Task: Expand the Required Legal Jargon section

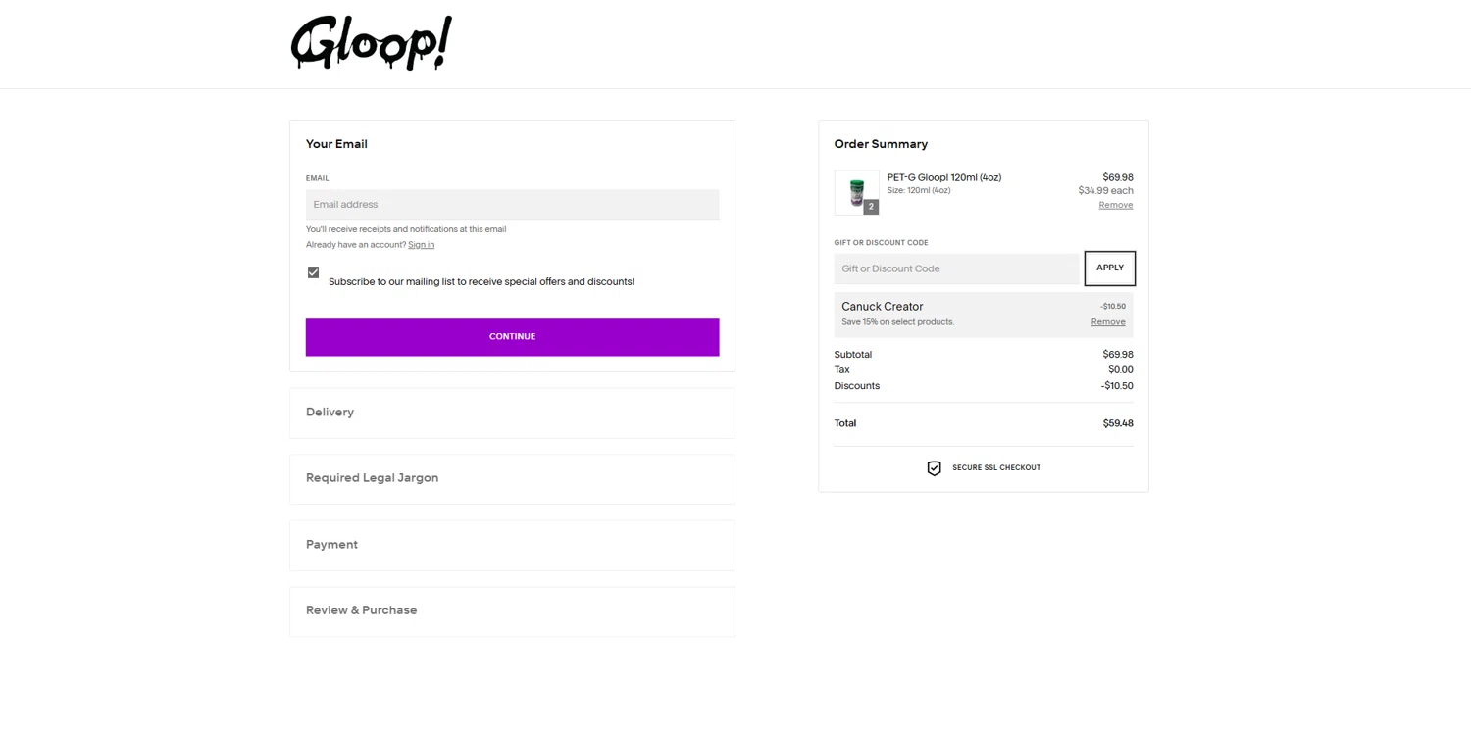Action: coord(512,478)
